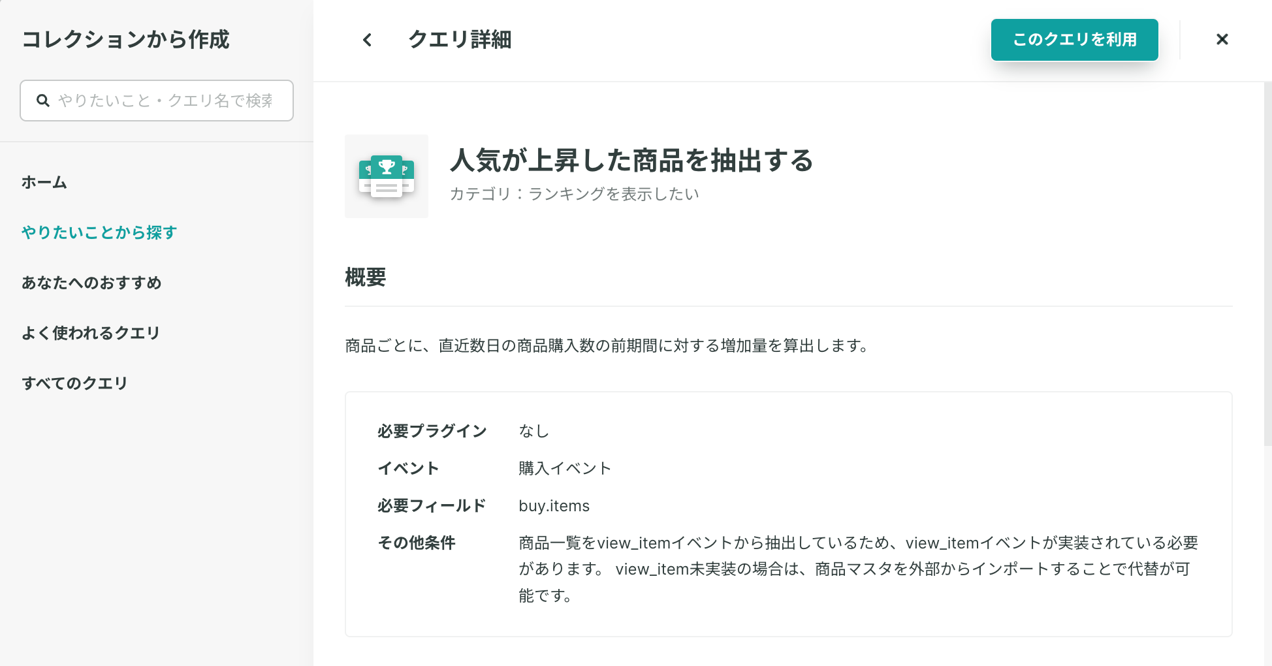Click the buy.items required field value

click(554, 506)
